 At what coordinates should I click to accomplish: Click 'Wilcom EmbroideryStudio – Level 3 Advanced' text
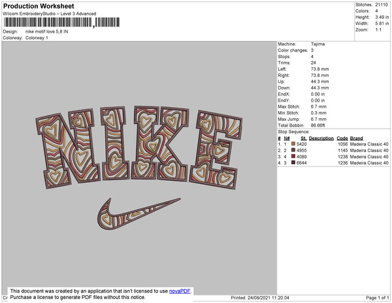click(50, 14)
